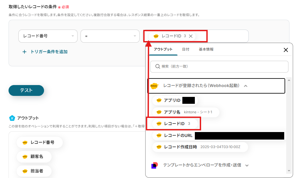This screenshot has height=178, width=299.
Task: Click the テスト button
Action: pyautogui.click(x=26, y=90)
